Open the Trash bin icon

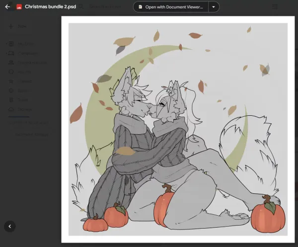pyautogui.click(x=11, y=100)
